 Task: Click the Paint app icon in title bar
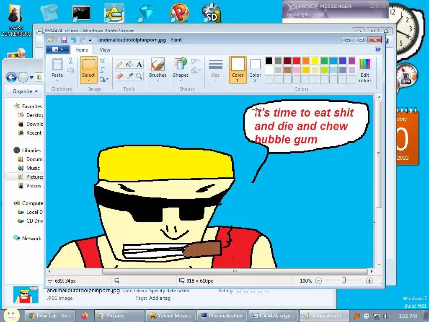(50, 40)
